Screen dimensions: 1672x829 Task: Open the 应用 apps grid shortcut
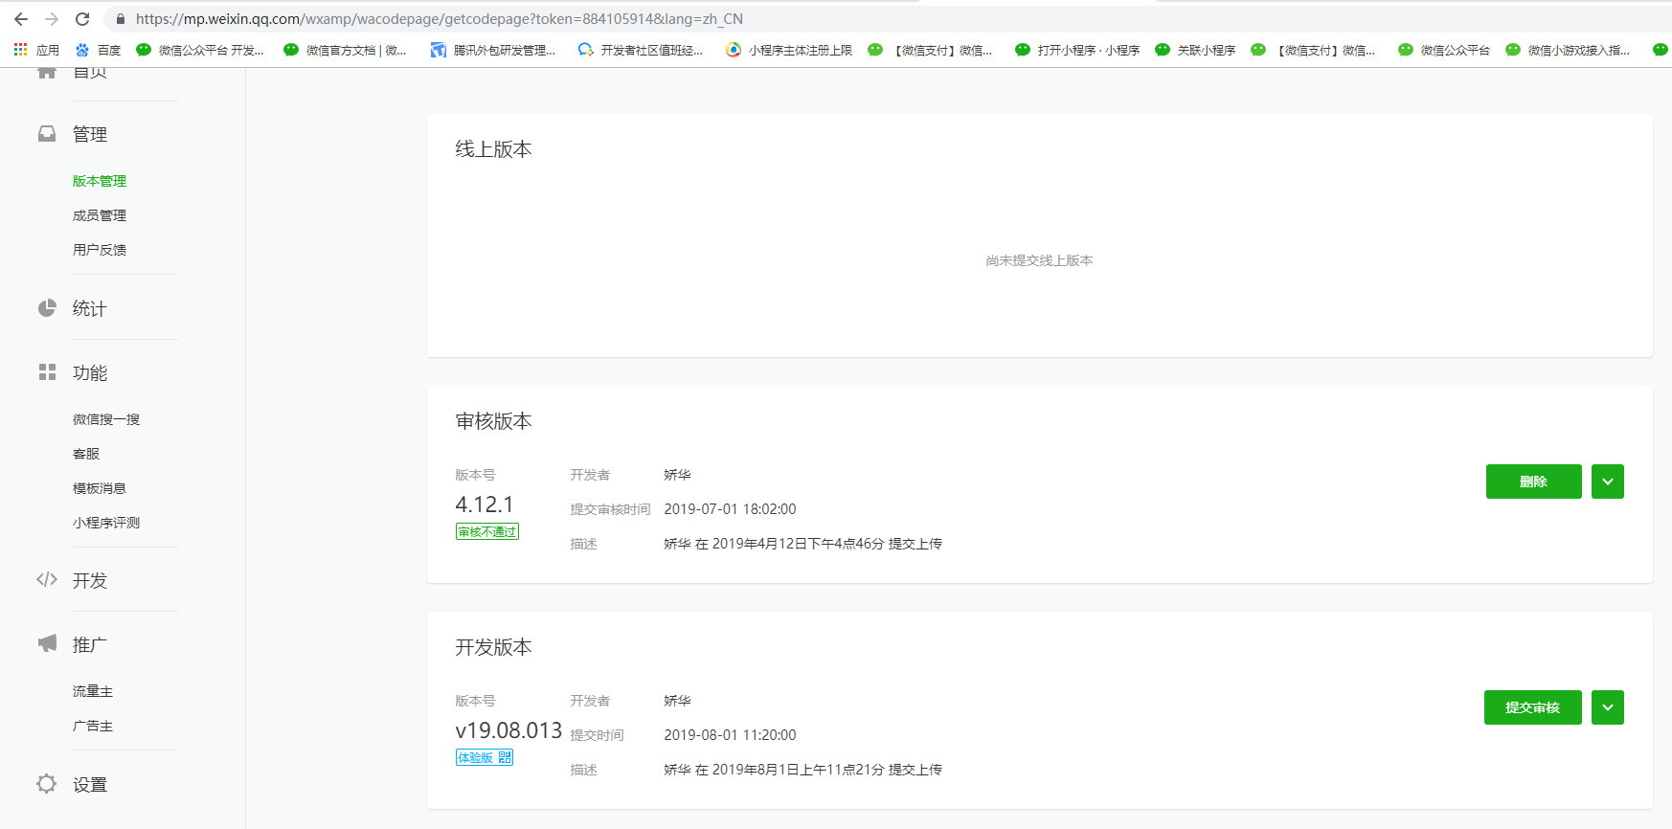pyautogui.click(x=36, y=50)
